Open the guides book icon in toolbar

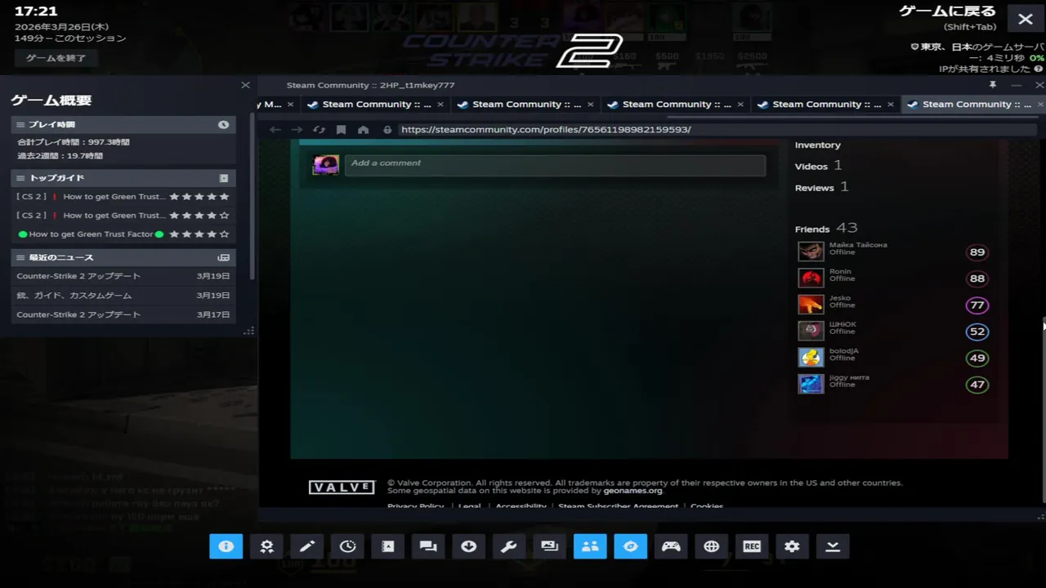coord(388,546)
